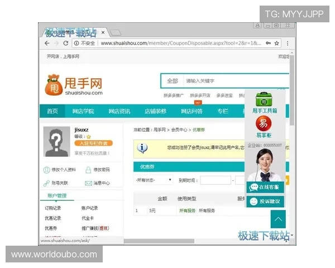The height and width of the screenshot is (268, 335).
Task: Click the 到期时间 start date field
Action: (216, 180)
